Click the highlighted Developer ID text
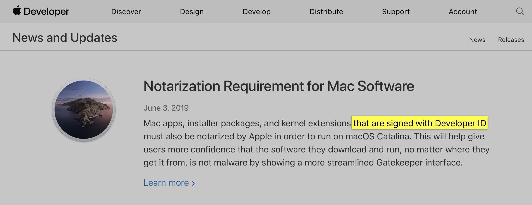The width and height of the screenshot is (532, 205). [460, 123]
